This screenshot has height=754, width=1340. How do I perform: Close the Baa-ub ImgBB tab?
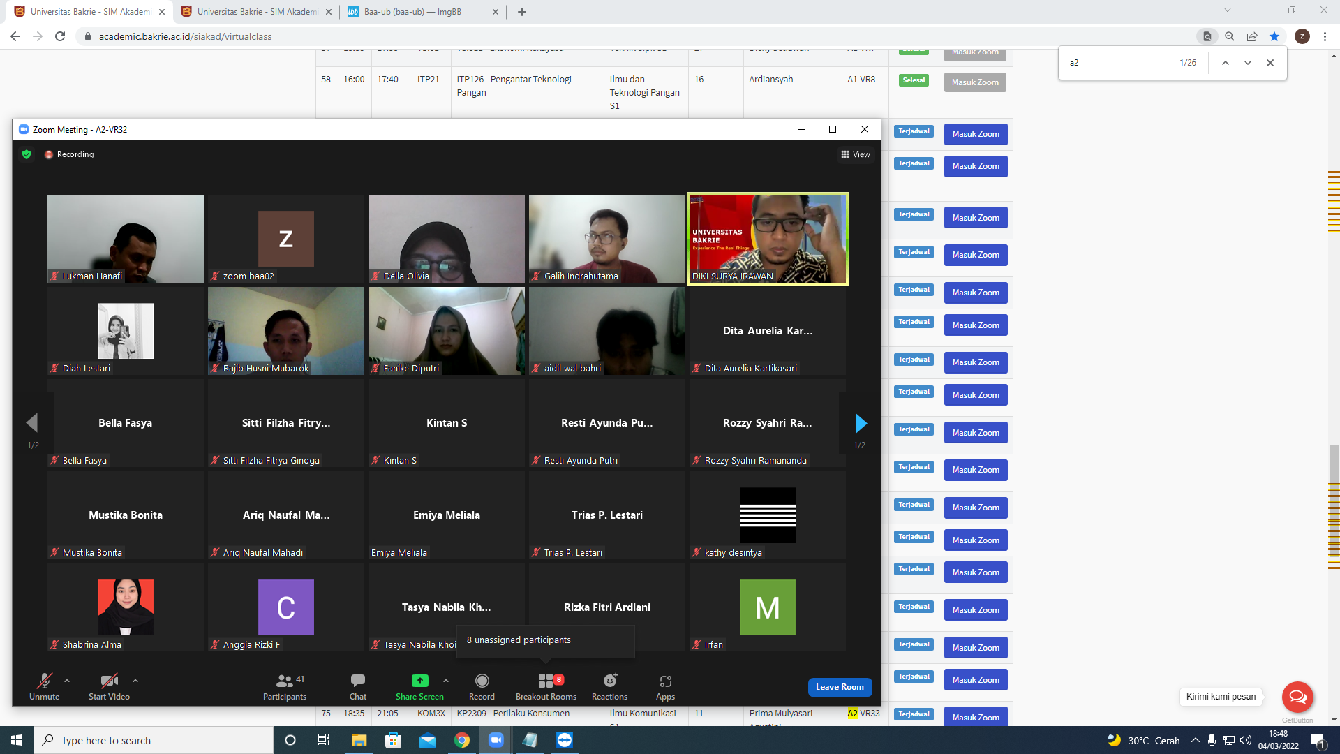(496, 12)
